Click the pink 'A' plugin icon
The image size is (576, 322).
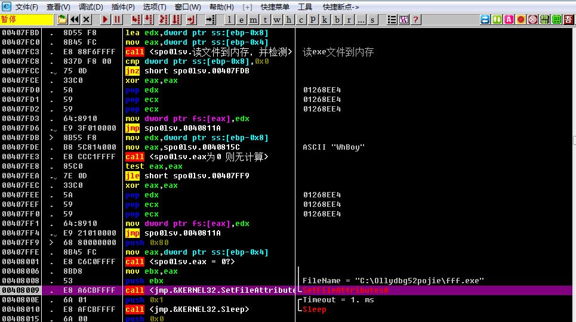click(509, 20)
